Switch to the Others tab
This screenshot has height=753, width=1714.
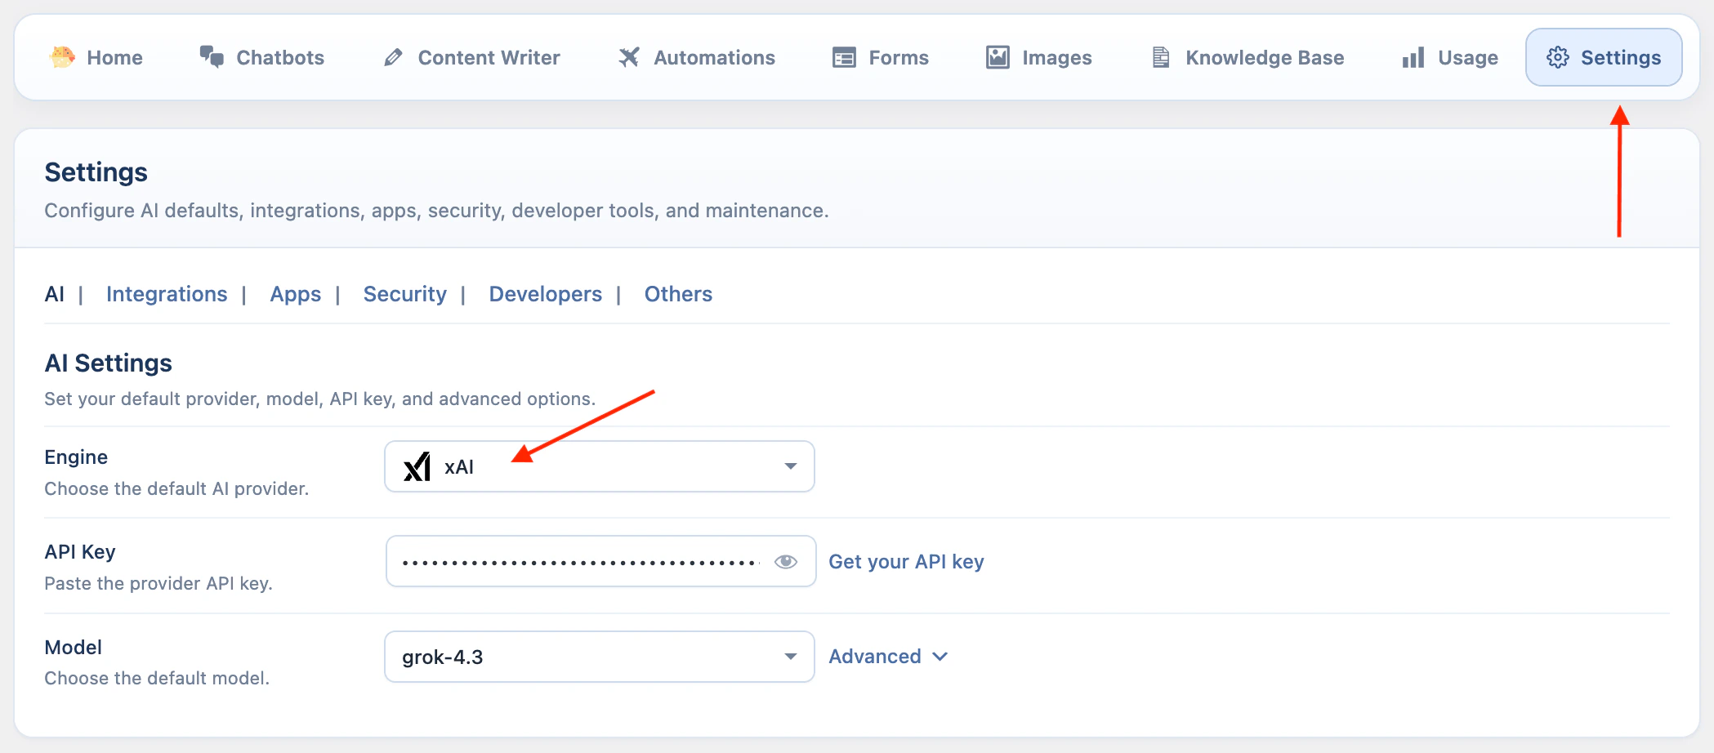pos(678,294)
